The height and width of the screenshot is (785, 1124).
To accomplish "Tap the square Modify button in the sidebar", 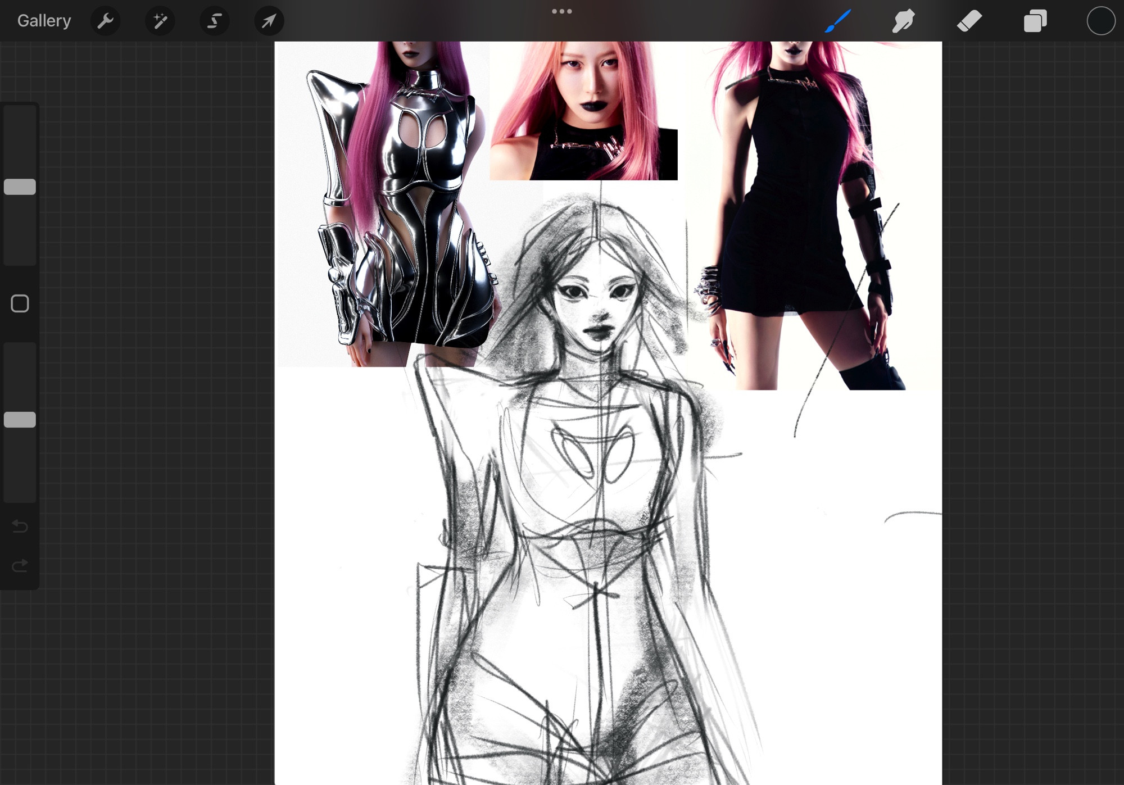I will pos(20,303).
